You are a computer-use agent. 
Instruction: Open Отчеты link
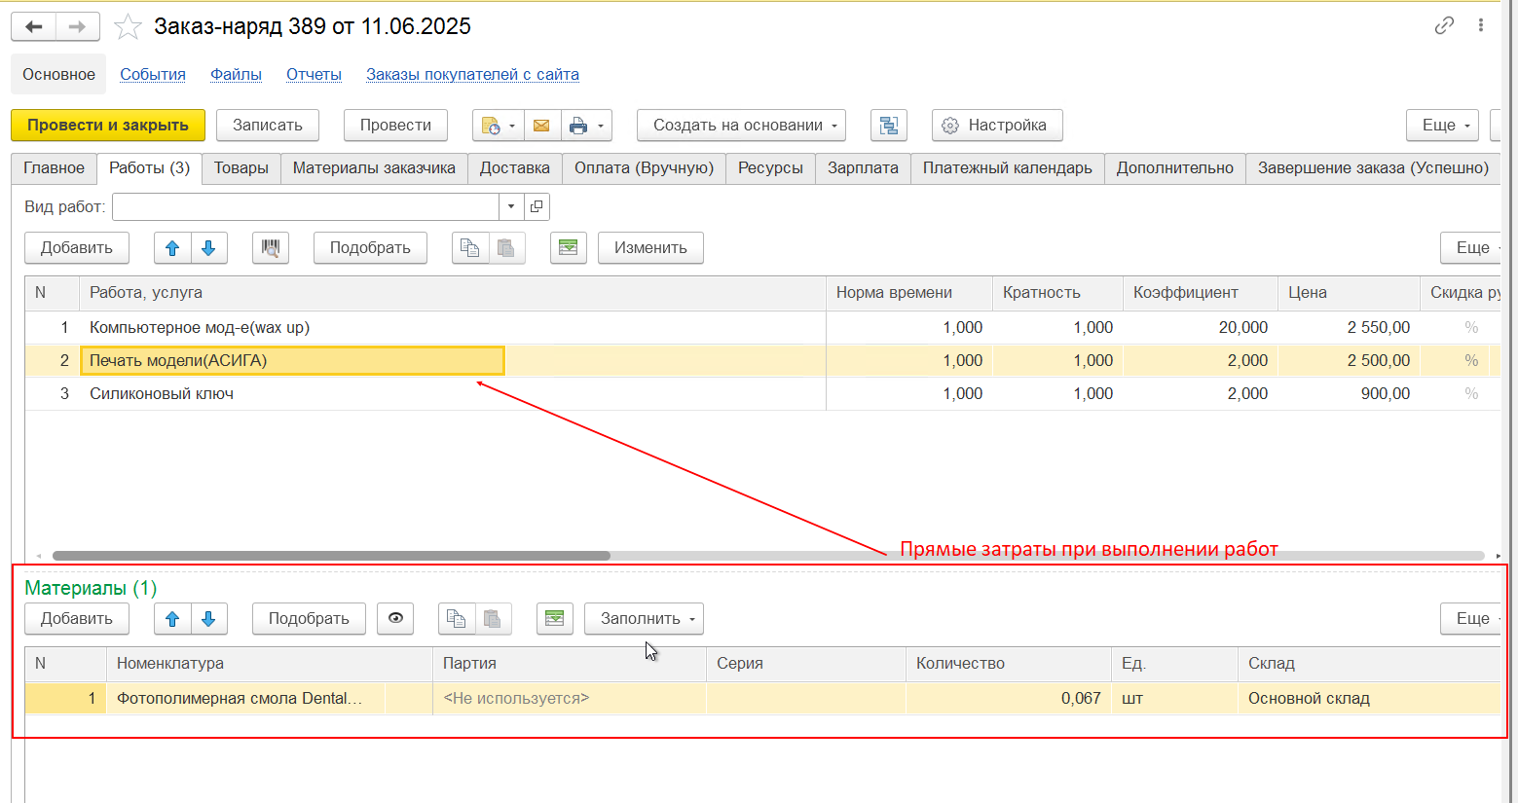tap(314, 75)
